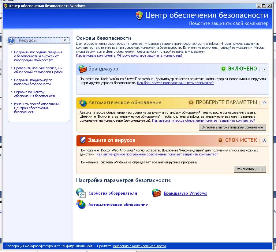The width and height of the screenshot is (276, 252).
Task: Click green ВКЛЮЧЕНО status indicator
Action: (x=223, y=69)
